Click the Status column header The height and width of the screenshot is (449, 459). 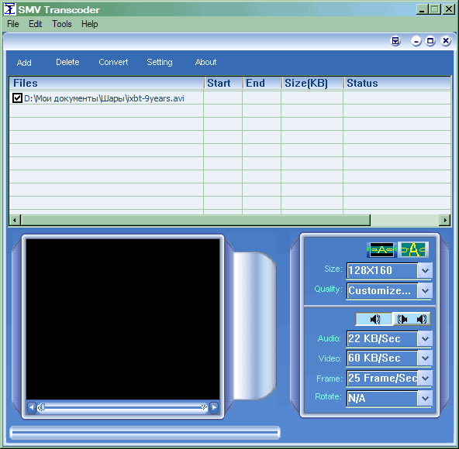coord(397,83)
